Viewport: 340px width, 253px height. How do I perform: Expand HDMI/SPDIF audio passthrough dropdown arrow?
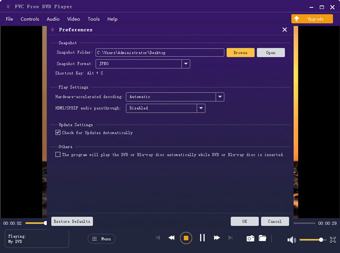(201, 108)
